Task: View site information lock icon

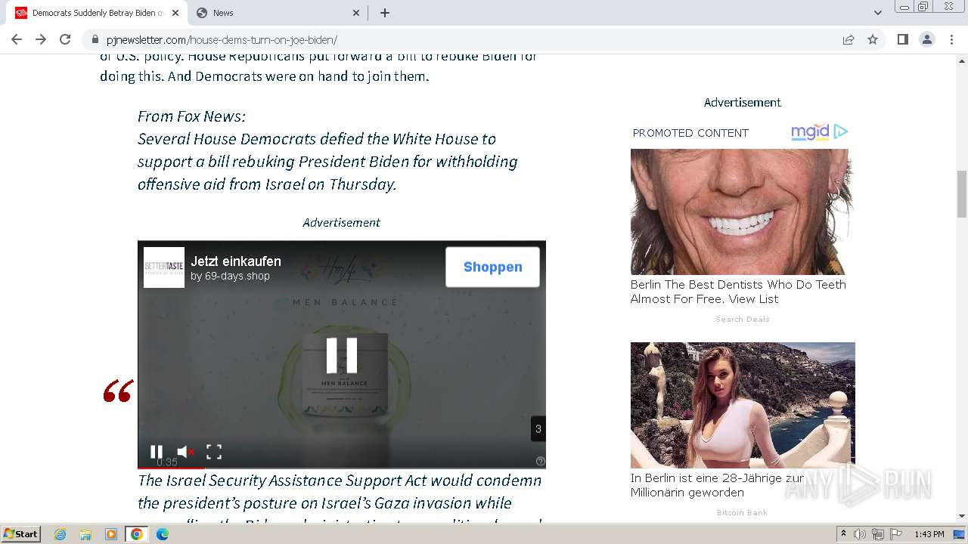Action: coord(95,40)
